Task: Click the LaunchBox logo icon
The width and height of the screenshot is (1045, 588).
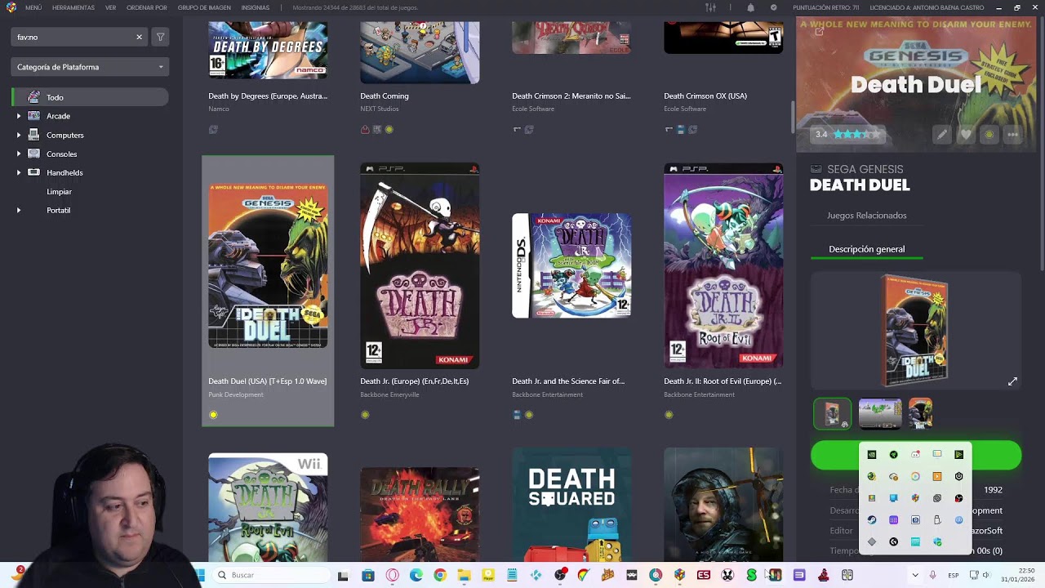Action: click(11, 7)
